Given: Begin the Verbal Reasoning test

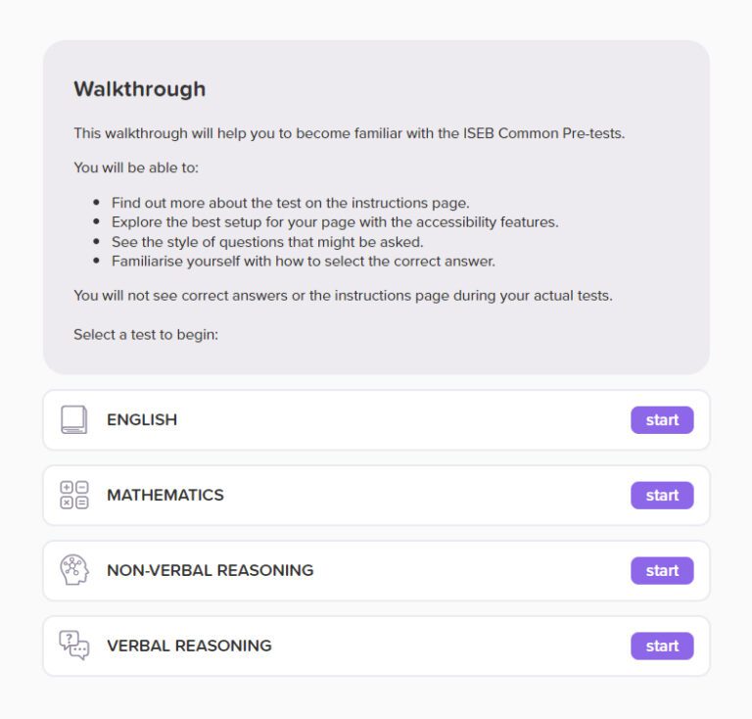Looking at the screenshot, I should pyautogui.click(x=662, y=647).
